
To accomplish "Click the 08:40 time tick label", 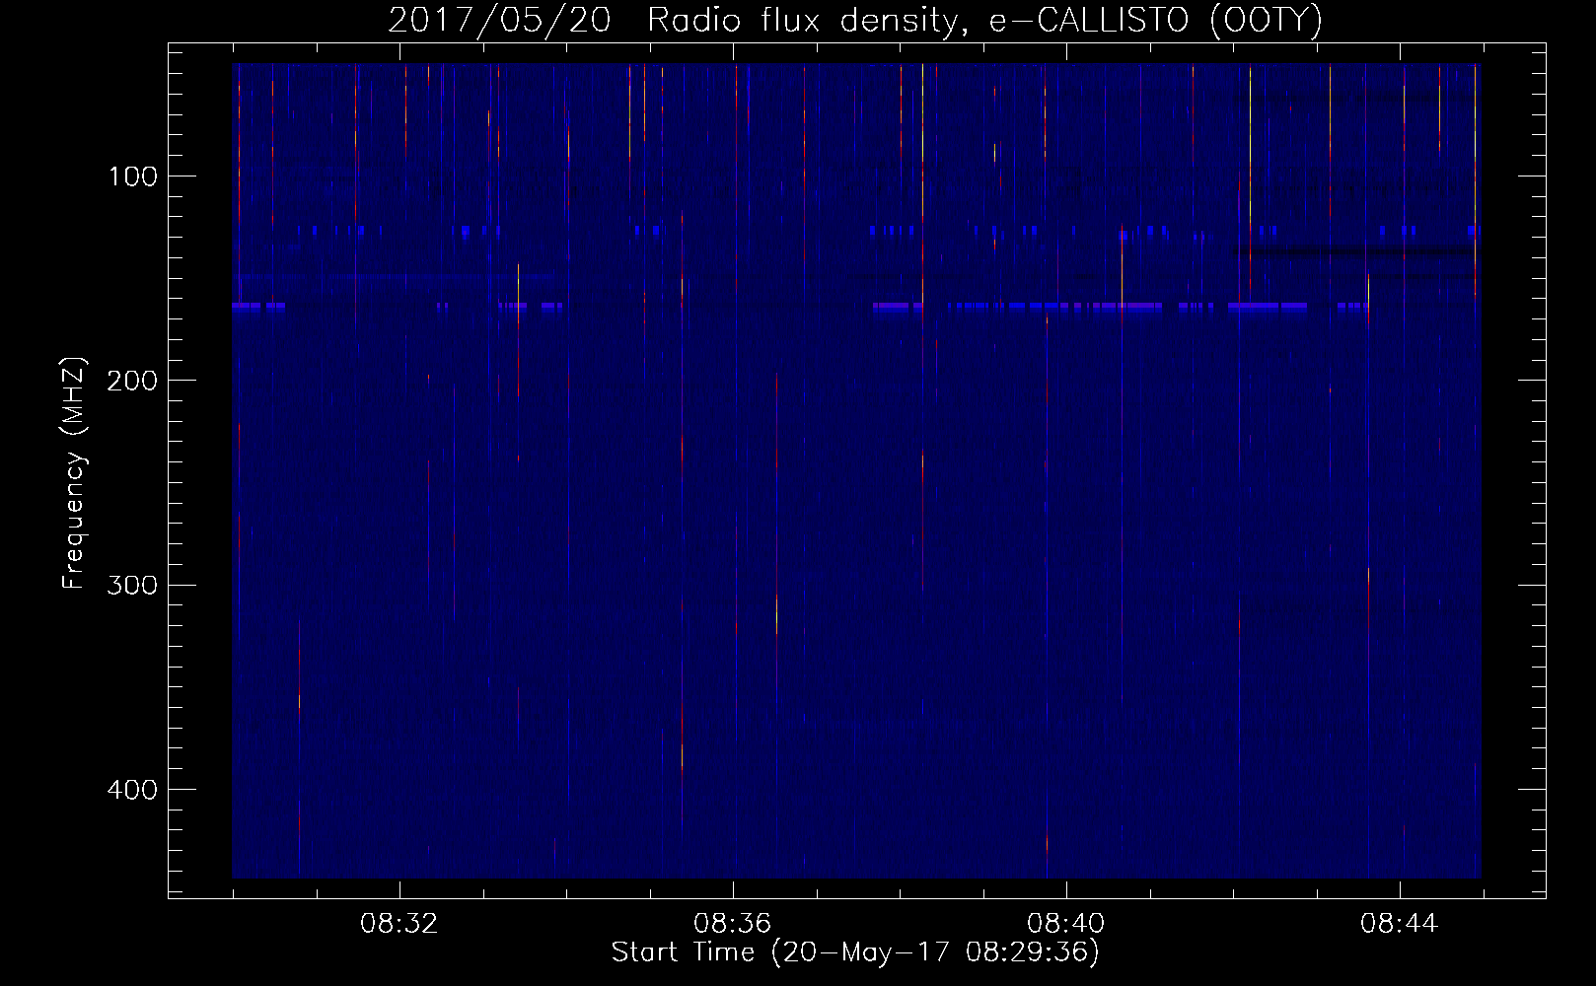I will (1065, 924).
